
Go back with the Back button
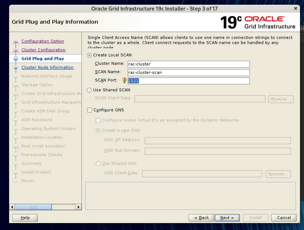click(x=201, y=218)
